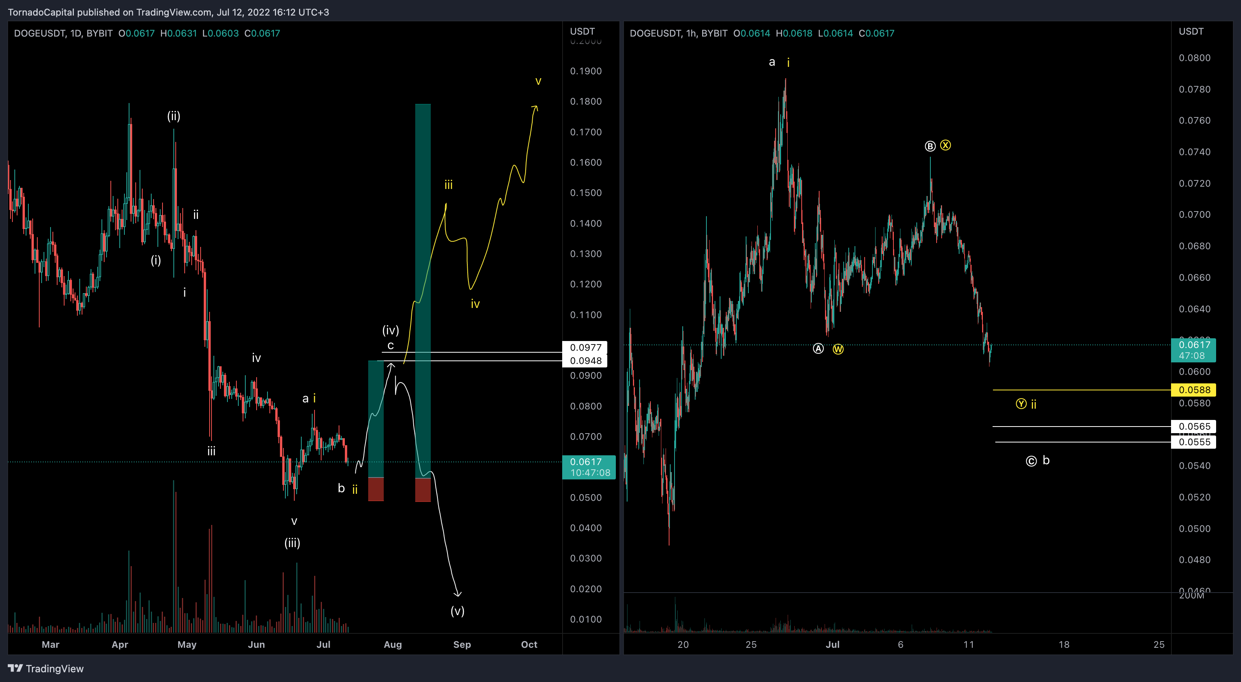
Task: Click the 0.0617 countdown label 47:08 on 1h axis
Action: tap(1193, 350)
